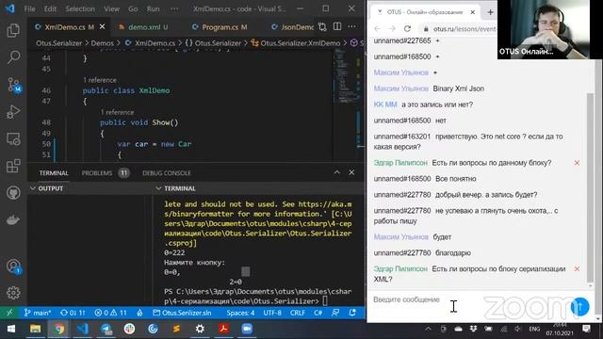Open the Windows Start menu
This screenshot has width=603, height=339.
click(10, 329)
